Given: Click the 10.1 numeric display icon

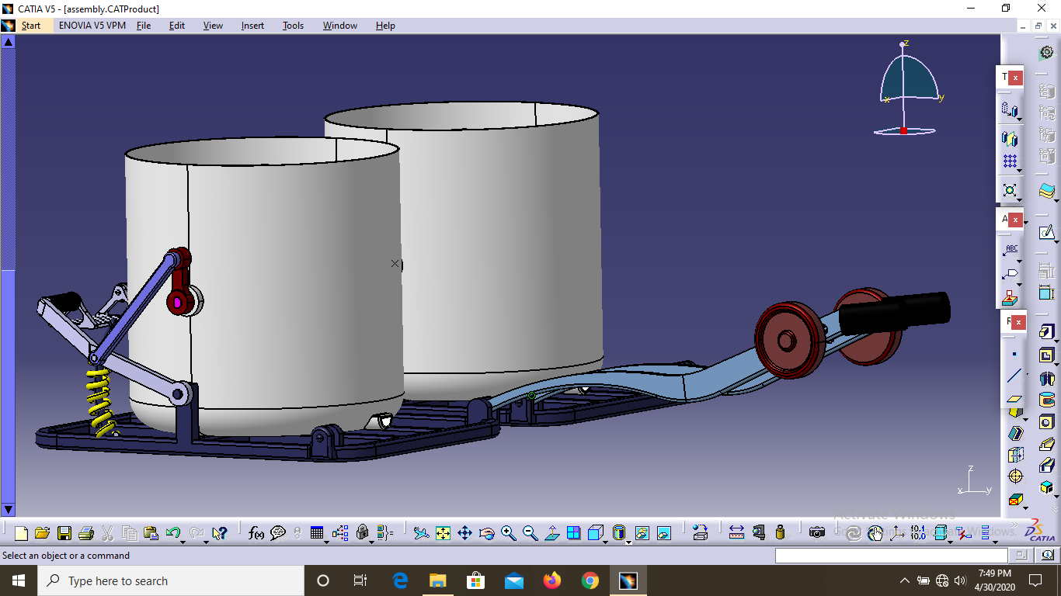Looking at the screenshot, I should tap(918, 533).
